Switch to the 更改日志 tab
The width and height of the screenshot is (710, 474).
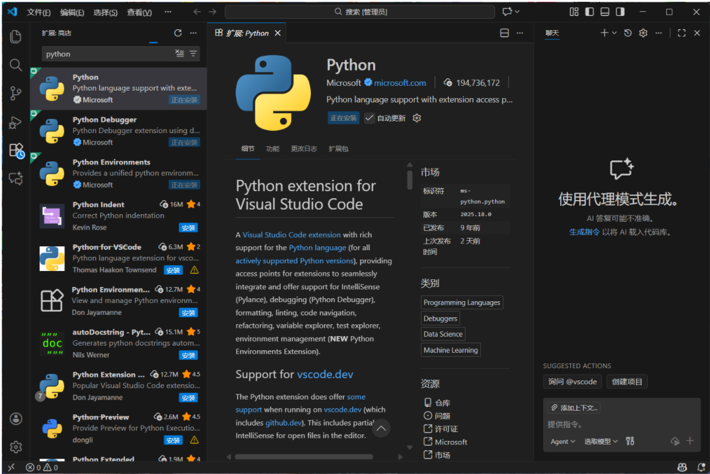click(x=304, y=149)
